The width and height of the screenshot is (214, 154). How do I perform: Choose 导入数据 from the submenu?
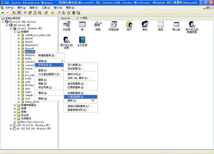click(81, 65)
